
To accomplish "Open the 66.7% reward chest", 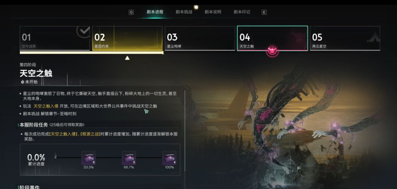I will [129, 158].
